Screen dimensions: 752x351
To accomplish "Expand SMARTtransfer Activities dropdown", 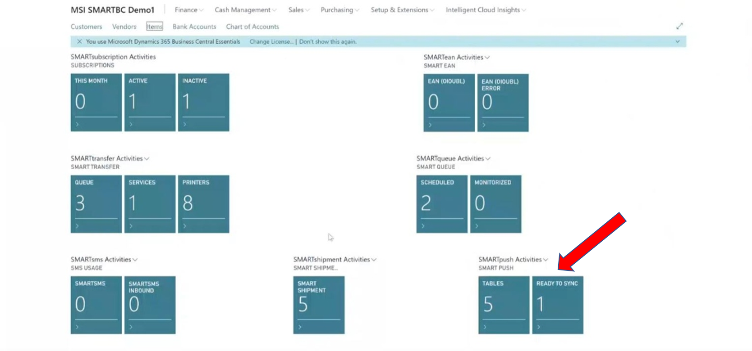I will click(x=147, y=159).
